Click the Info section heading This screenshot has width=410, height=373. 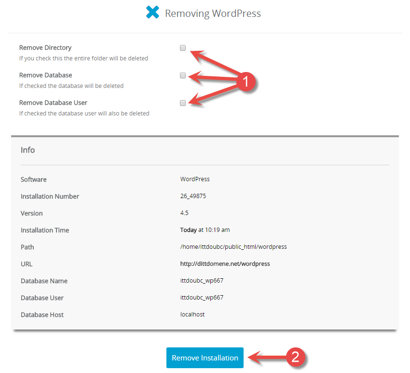pos(27,150)
